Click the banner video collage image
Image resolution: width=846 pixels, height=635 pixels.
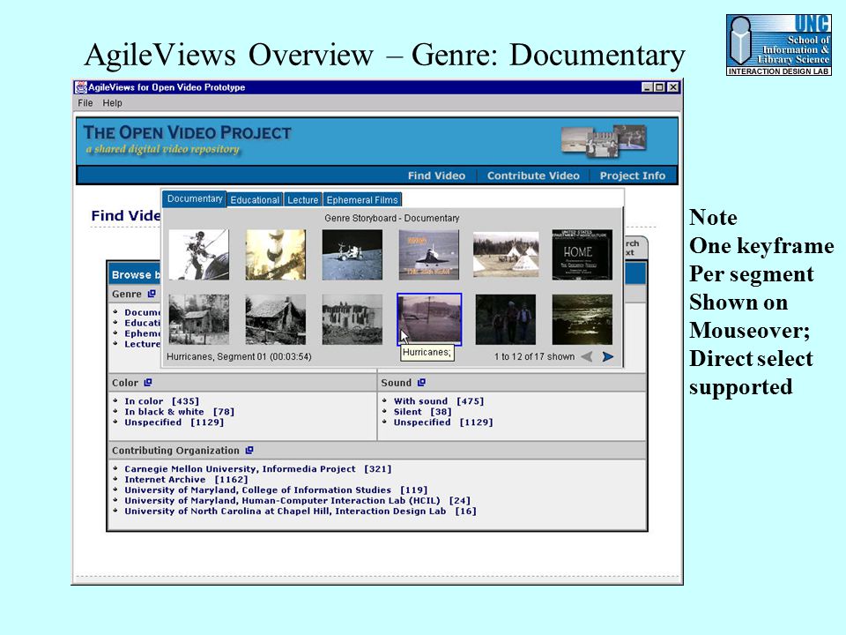pyautogui.click(x=603, y=141)
